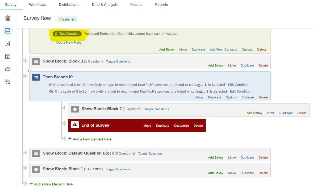The height and width of the screenshot is (187, 313).
Task: Switch to the Survey tab
Action: pos(11,5)
